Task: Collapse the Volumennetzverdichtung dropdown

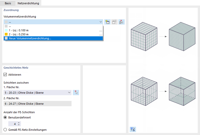Action: pos(101,22)
